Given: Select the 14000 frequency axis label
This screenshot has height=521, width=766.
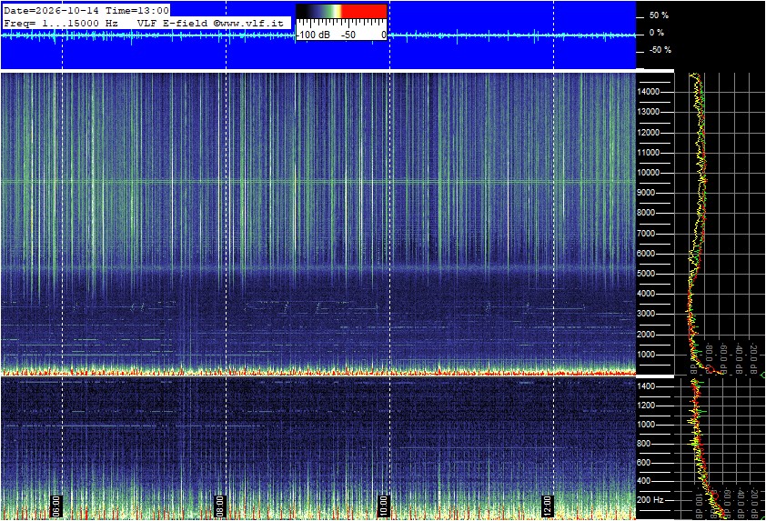Looking at the screenshot, I should [x=648, y=92].
